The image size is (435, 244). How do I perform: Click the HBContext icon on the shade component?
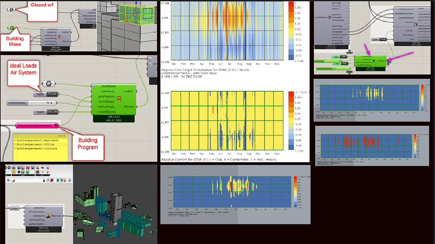(x=48, y=216)
